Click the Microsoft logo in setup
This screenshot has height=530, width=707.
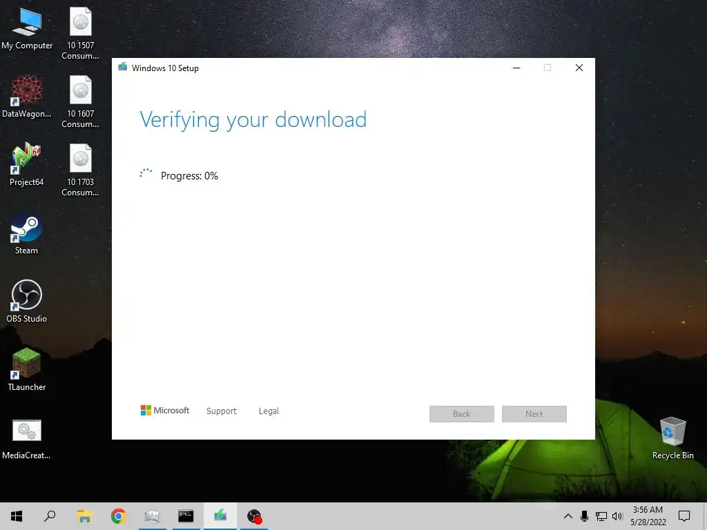tap(165, 410)
